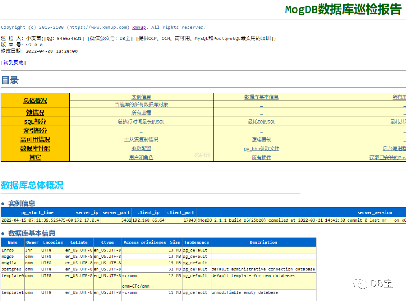Select the template0 database name cell
This screenshot has height=301, width=406.
(x=13, y=281)
